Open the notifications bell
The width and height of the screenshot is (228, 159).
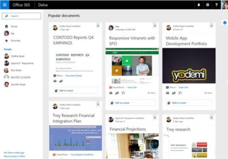pos(199,5)
